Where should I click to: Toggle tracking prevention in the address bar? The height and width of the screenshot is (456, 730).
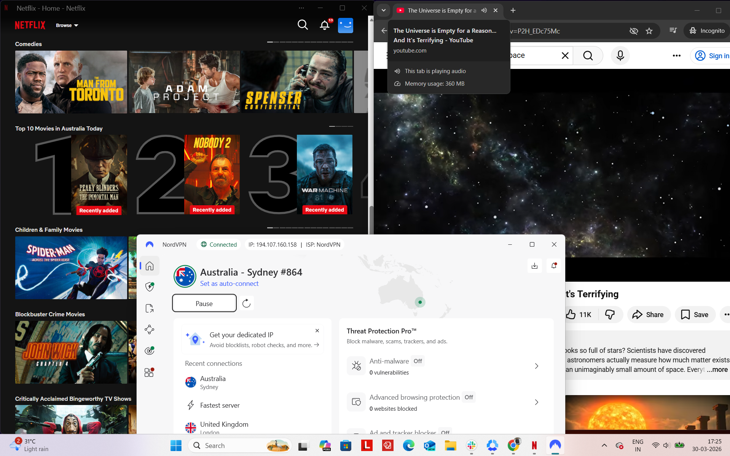[x=634, y=31]
